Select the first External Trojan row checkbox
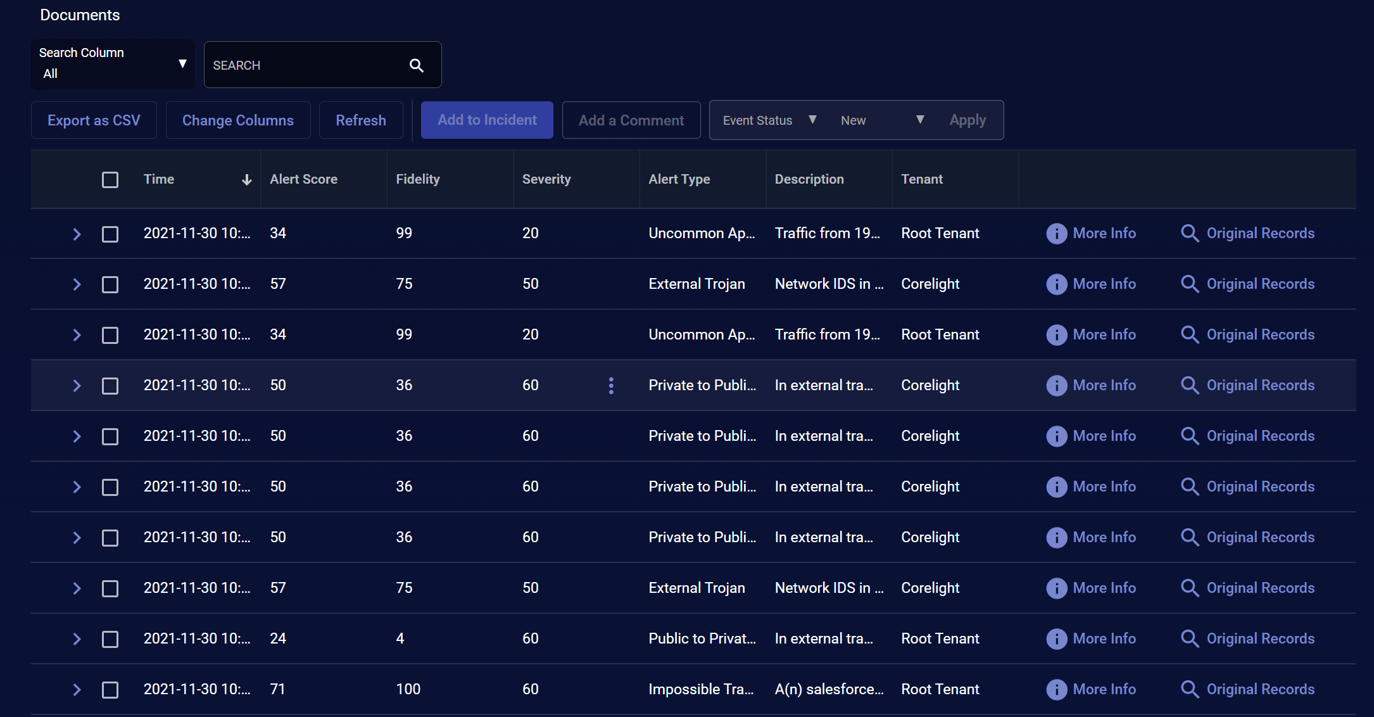The width and height of the screenshot is (1374, 717). pyautogui.click(x=110, y=284)
